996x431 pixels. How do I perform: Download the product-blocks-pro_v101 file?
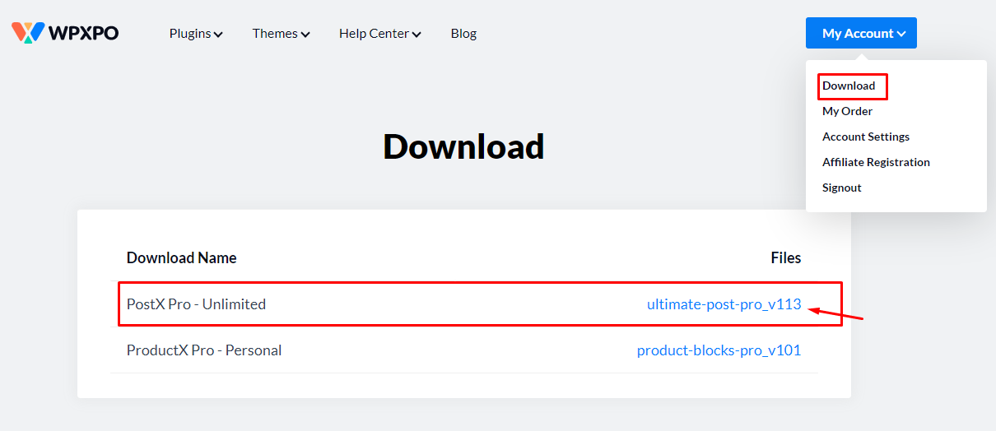pos(719,350)
